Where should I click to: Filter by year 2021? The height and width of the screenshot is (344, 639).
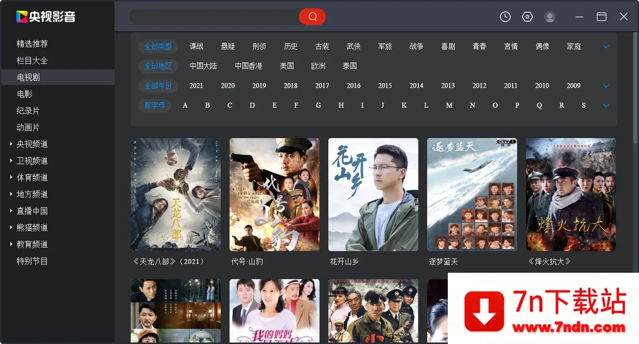(x=196, y=86)
